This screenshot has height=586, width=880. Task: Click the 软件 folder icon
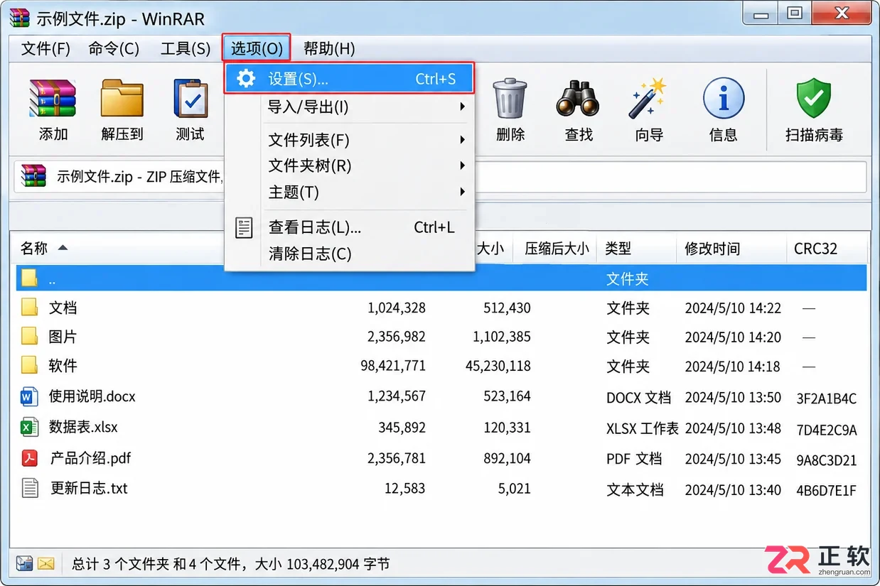[29, 366]
